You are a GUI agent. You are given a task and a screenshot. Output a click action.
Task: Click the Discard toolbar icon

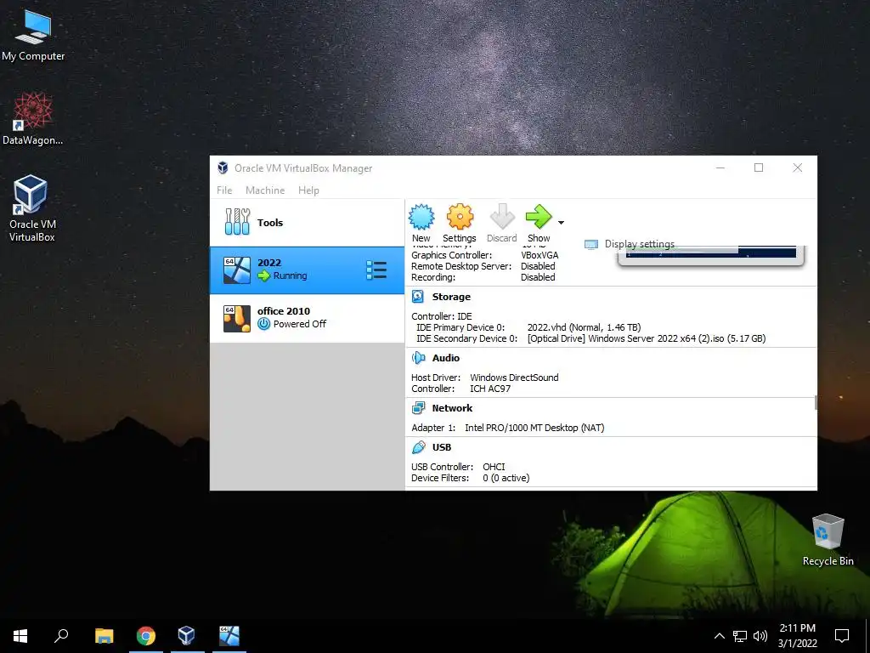point(502,217)
